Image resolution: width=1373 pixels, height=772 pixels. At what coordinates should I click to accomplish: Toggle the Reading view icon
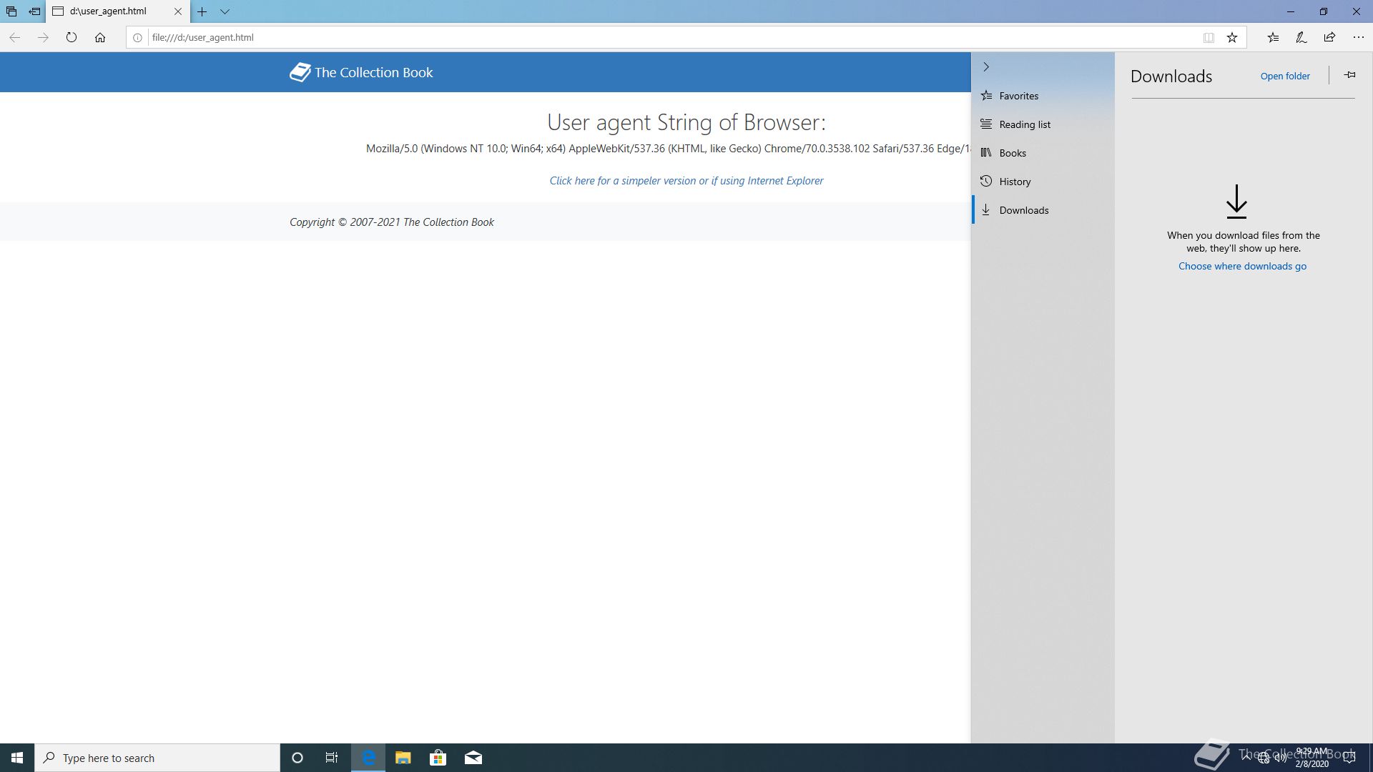1209,37
